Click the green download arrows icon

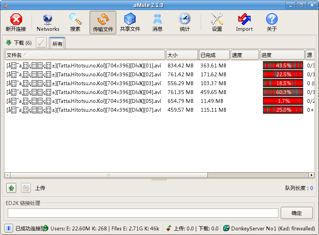click(8, 43)
